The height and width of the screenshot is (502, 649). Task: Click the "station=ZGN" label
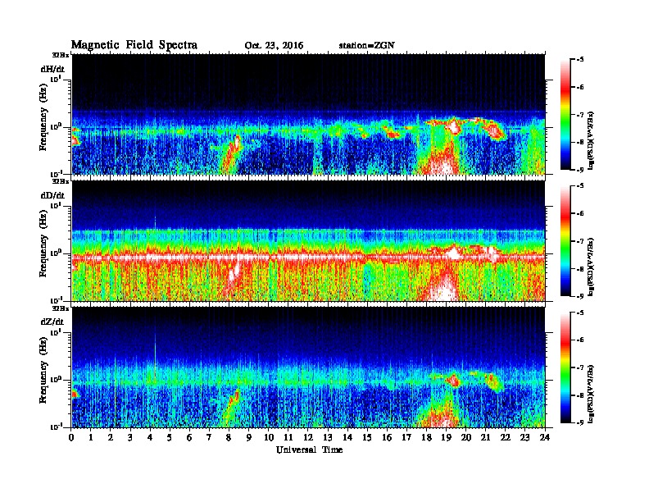coord(366,46)
